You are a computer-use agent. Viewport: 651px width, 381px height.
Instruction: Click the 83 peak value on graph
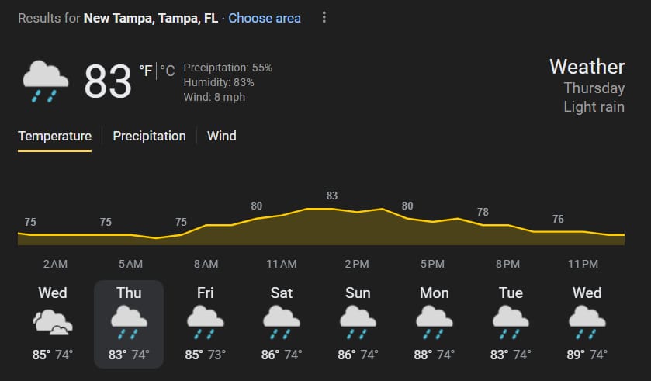pos(332,196)
